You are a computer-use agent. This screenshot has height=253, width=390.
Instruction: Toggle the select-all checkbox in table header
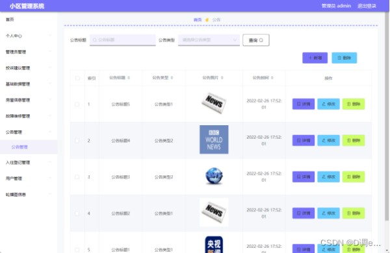pos(77,78)
